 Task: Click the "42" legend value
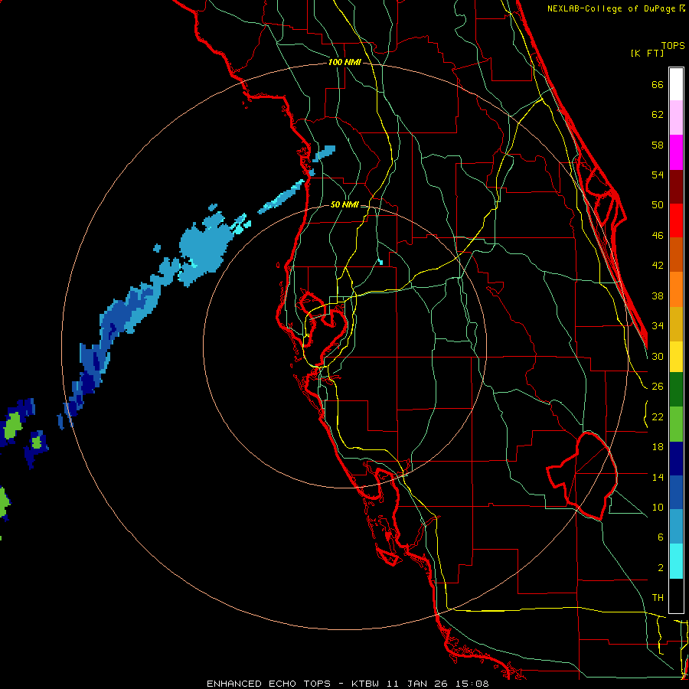pos(658,266)
